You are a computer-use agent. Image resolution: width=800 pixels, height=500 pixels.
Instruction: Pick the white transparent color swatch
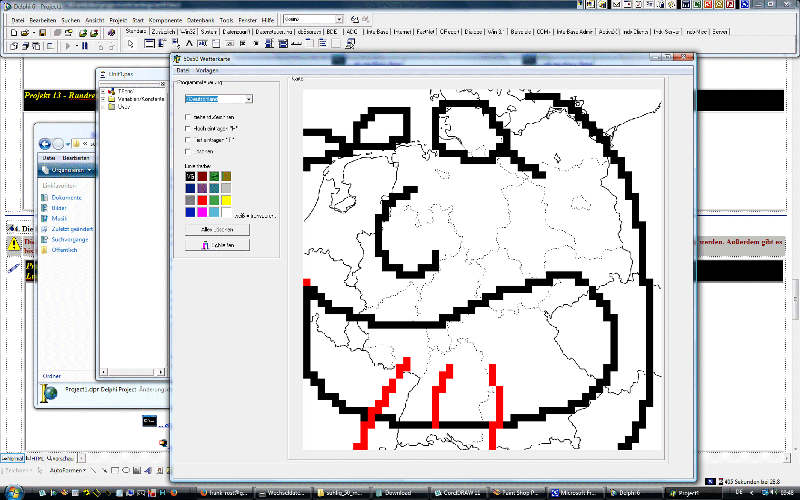(226, 212)
